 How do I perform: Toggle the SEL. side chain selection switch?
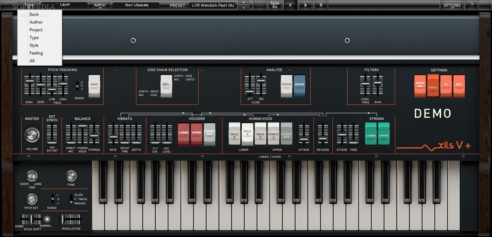[166, 86]
